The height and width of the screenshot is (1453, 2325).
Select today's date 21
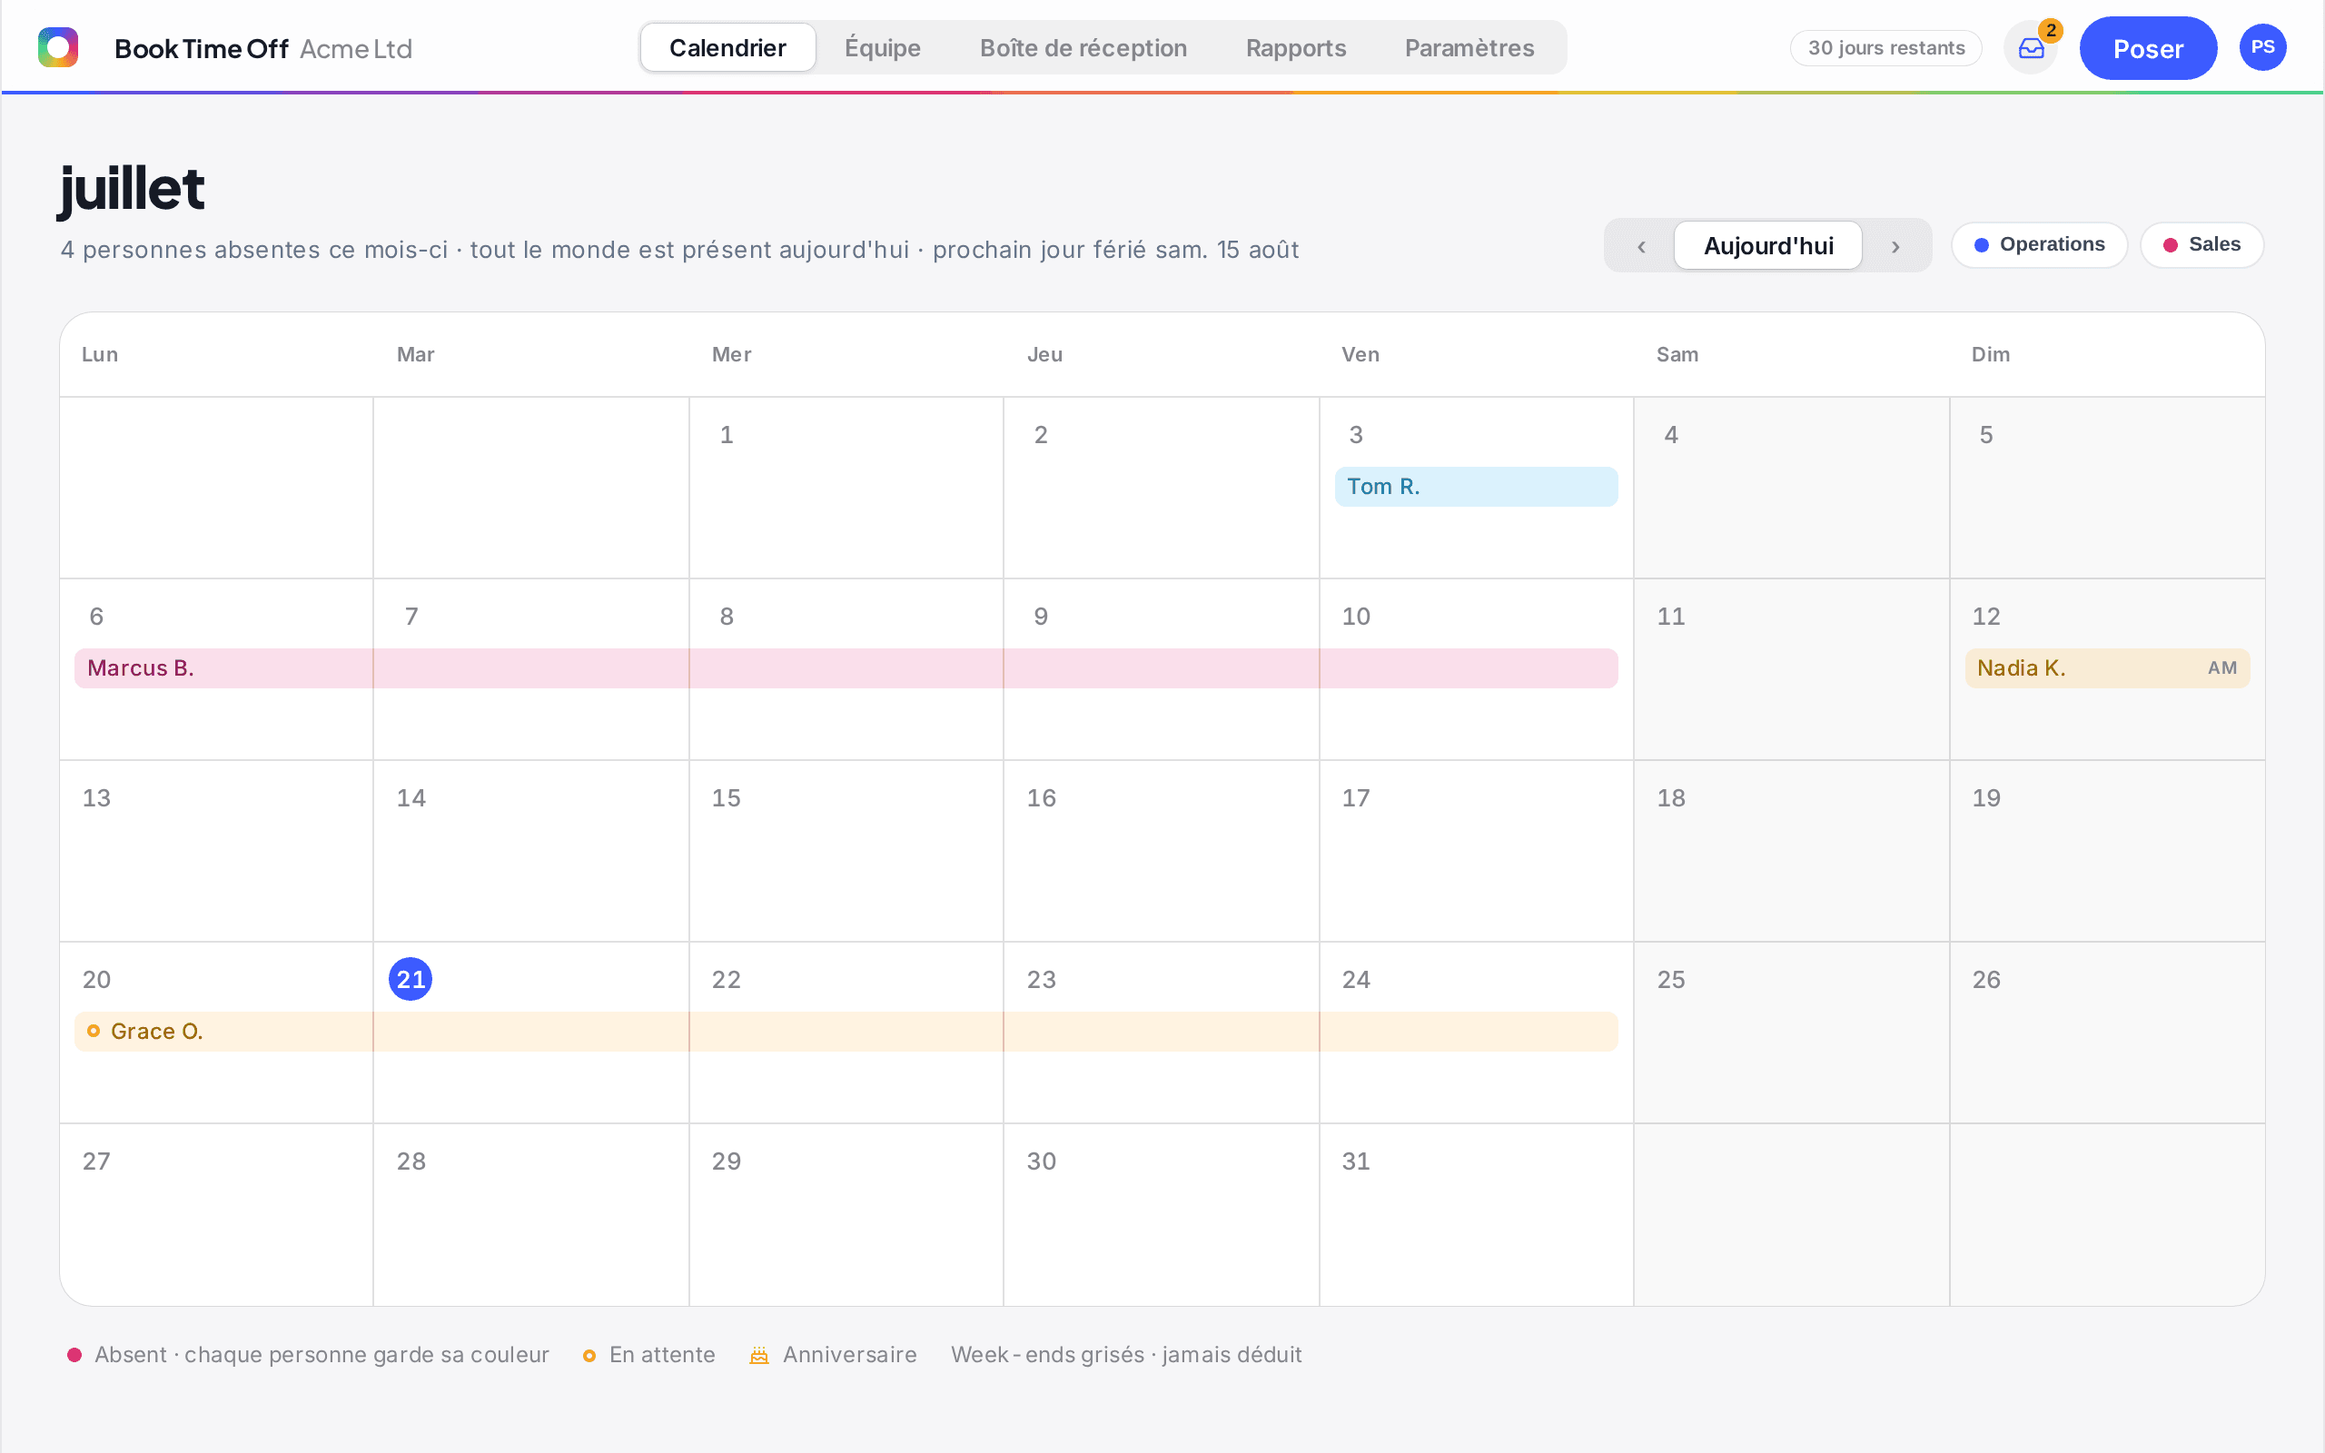[411, 979]
